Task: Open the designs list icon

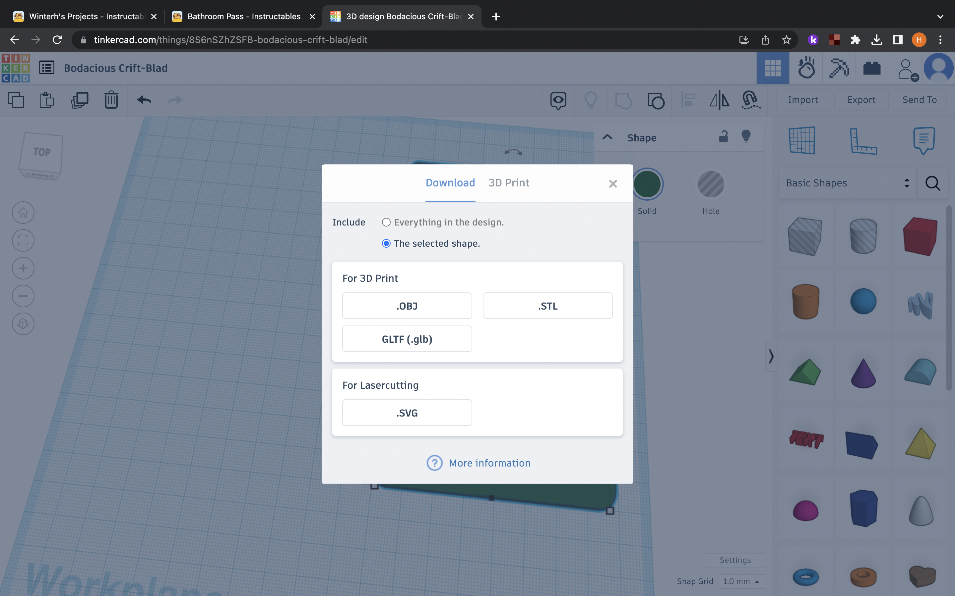Action: click(x=46, y=68)
